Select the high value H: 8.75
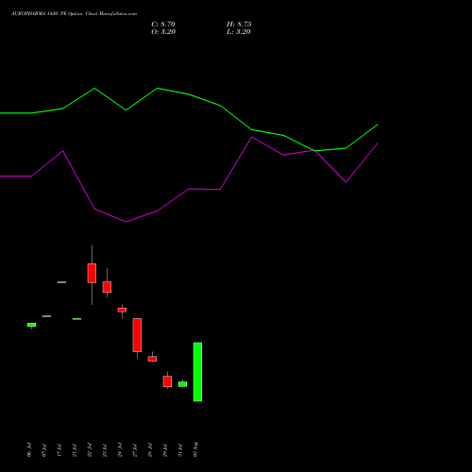472x472 pixels. (239, 25)
